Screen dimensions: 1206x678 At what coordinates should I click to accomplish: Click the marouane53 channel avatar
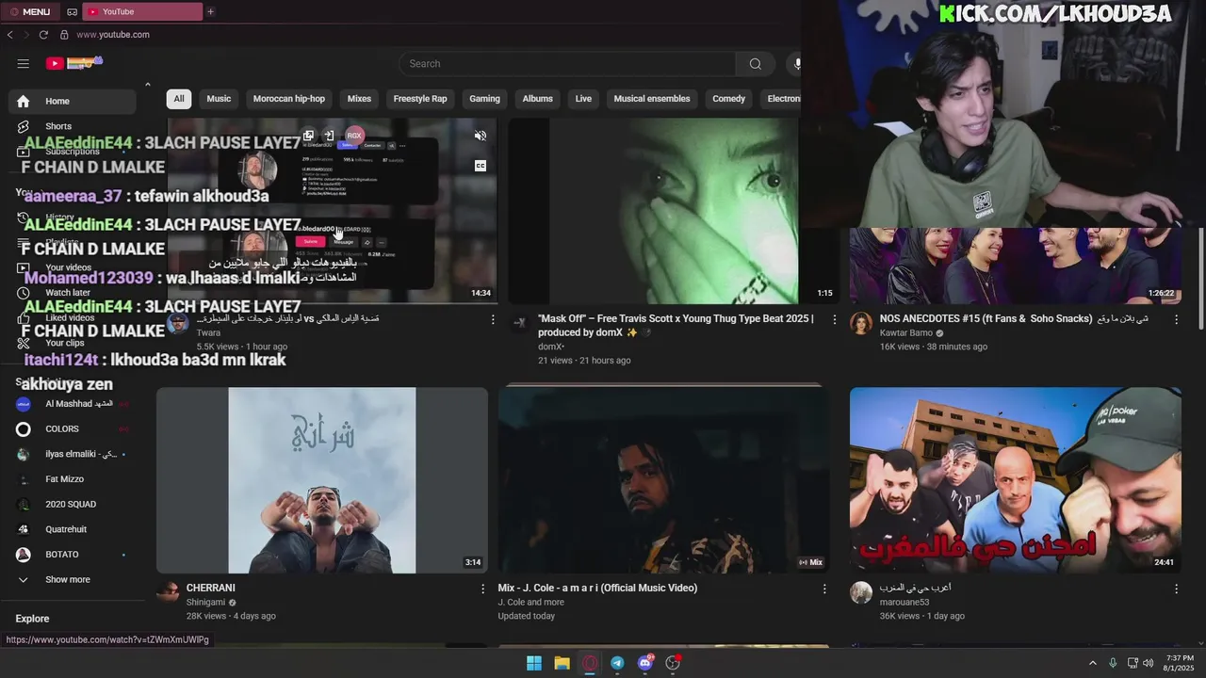pos(861,592)
